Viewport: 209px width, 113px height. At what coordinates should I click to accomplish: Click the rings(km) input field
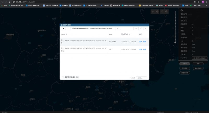pyautogui.click(x=199, y=58)
